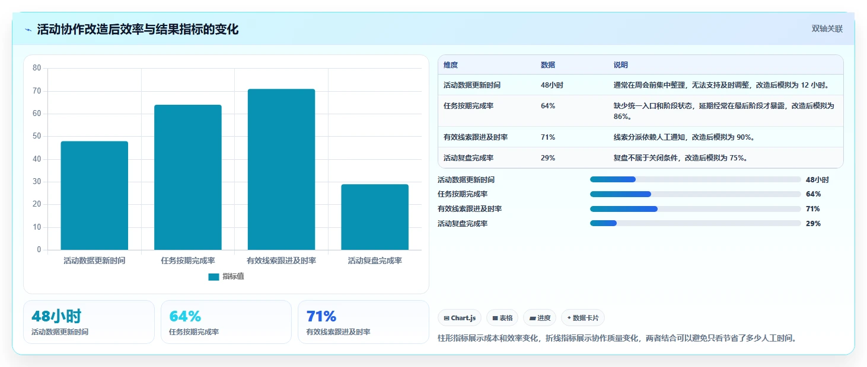Click the 50 tick on the y-axis
Viewport: 867px width, 367px height.
37,136
